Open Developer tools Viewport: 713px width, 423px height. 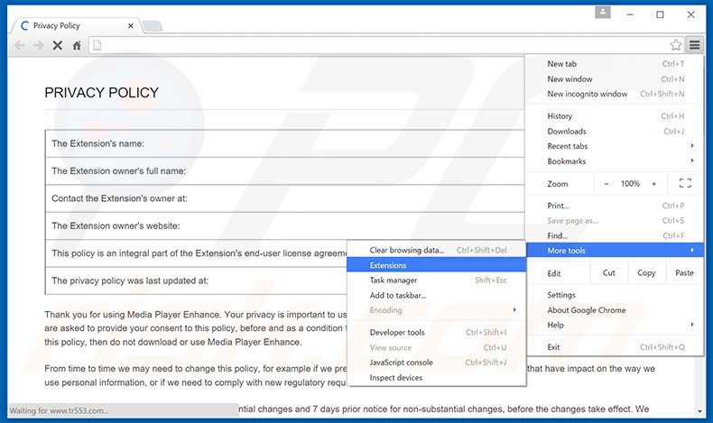point(437,333)
